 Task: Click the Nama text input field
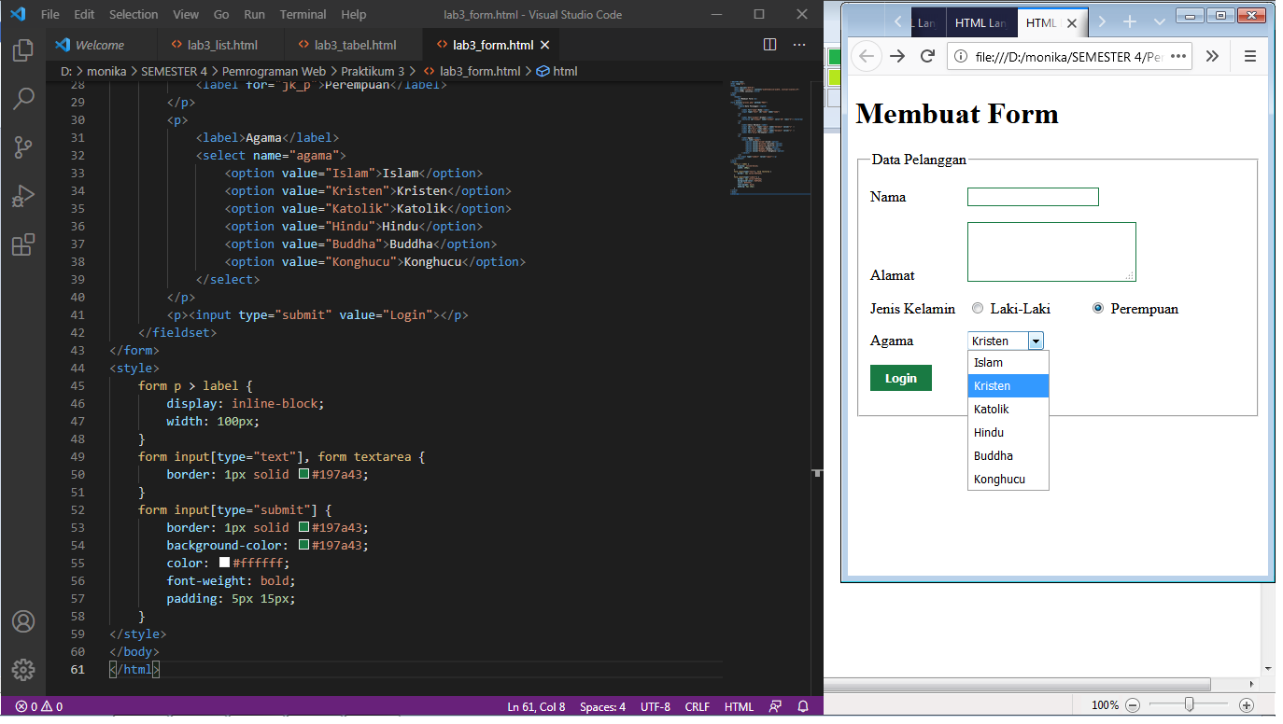click(x=1033, y=197)
